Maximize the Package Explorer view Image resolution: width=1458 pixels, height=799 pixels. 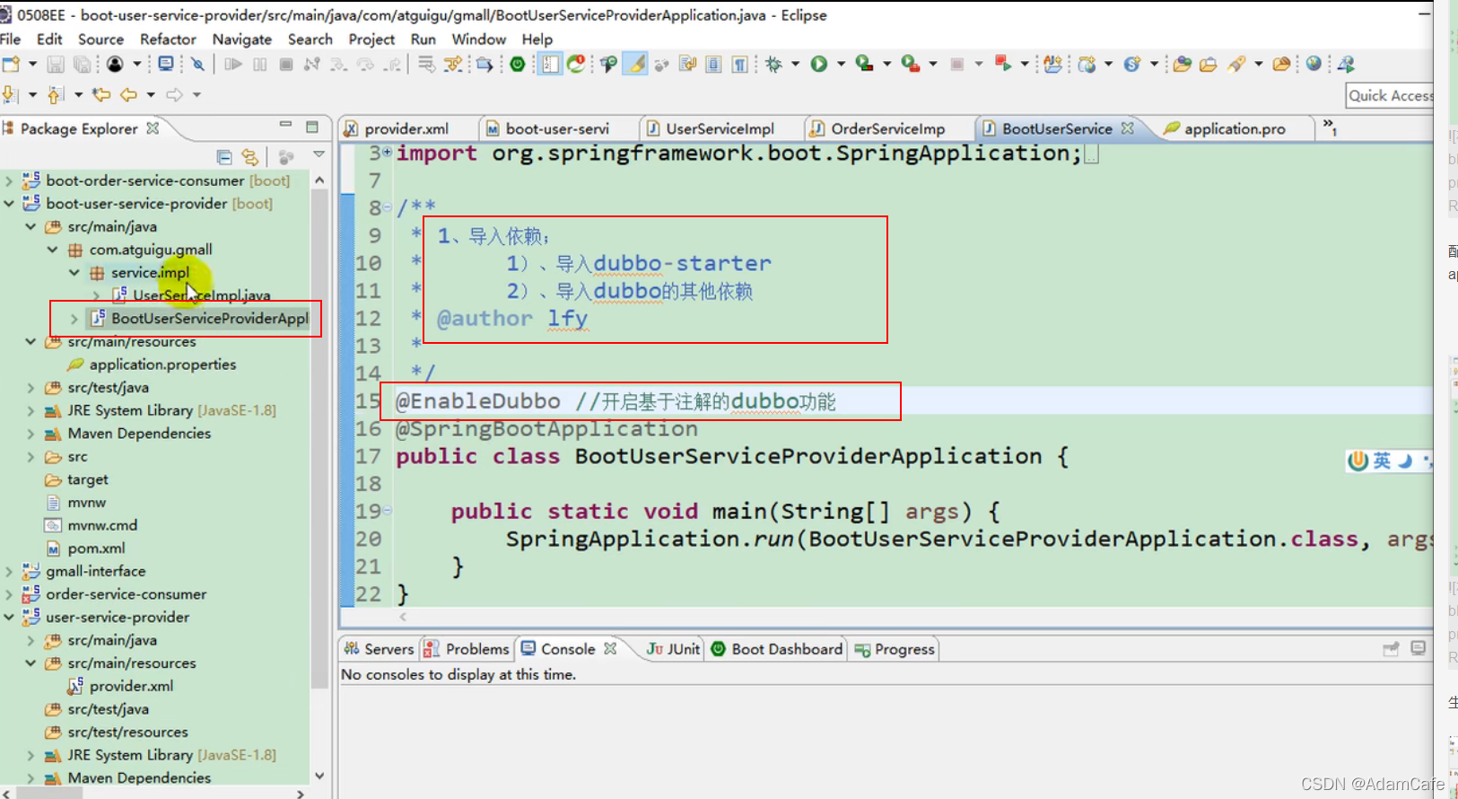pyautogui.click(x=312, y=127)
